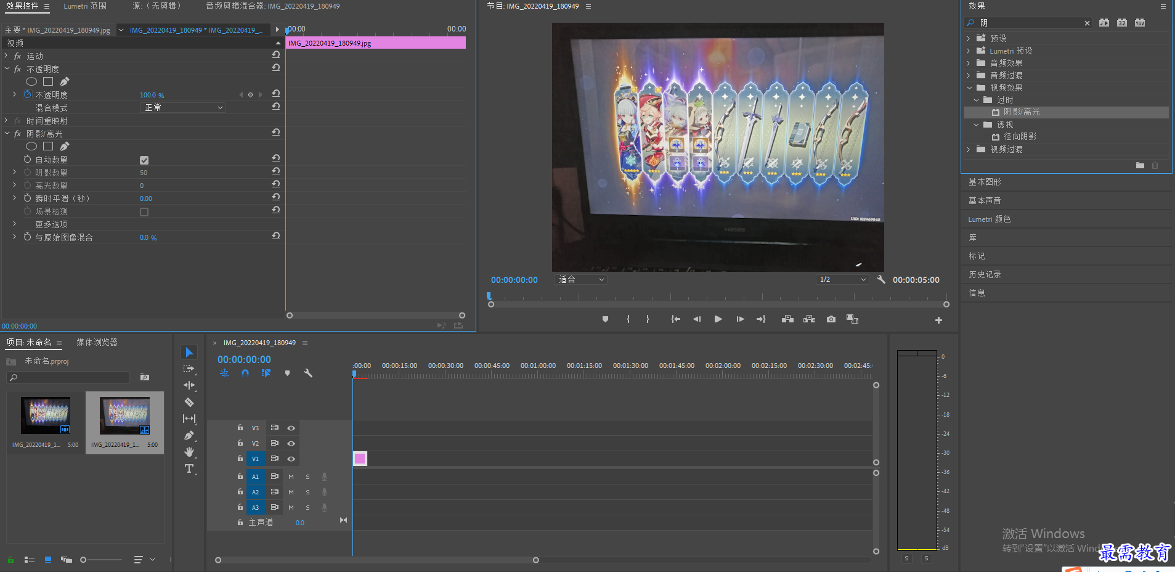Step back one frame in Program monitor
The width and height of the screenshot is (1175, 572).
(x=697, y=319)
